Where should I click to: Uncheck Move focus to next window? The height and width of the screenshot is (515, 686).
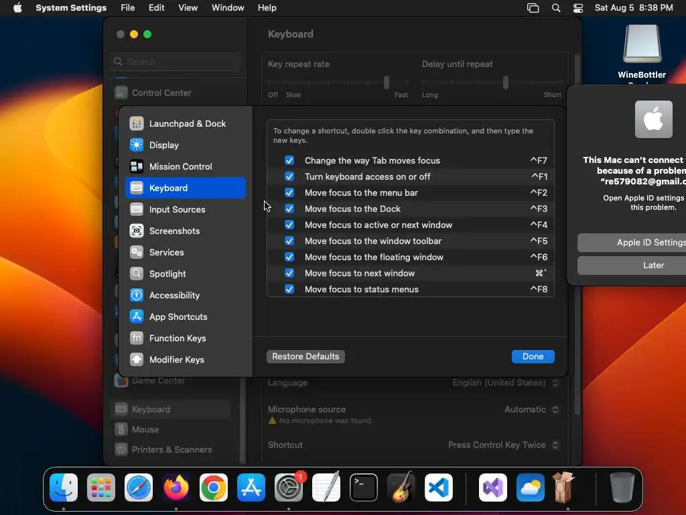(x=289, y=273)
